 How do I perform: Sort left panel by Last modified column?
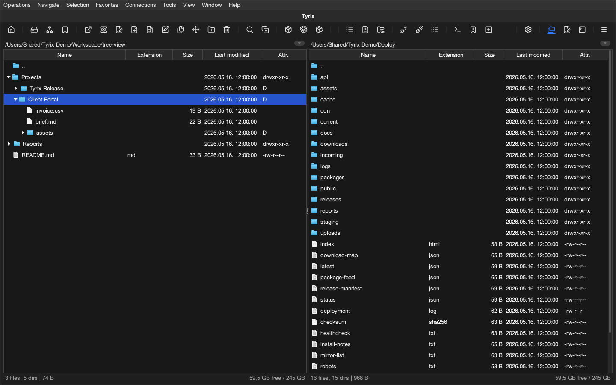[x=231, y=55]
